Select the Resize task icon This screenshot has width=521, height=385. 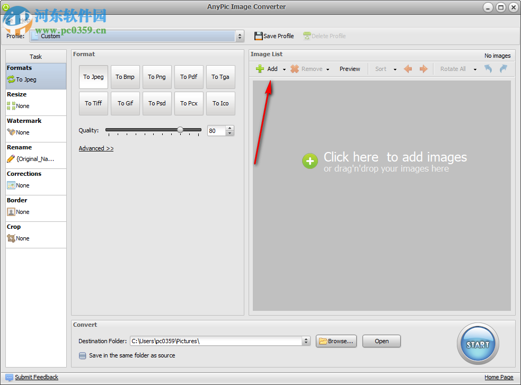coord(11,106)
